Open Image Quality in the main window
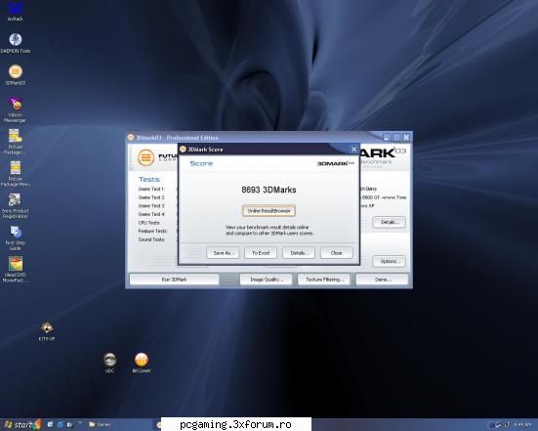538x431 pixels. tap(267, 280)
